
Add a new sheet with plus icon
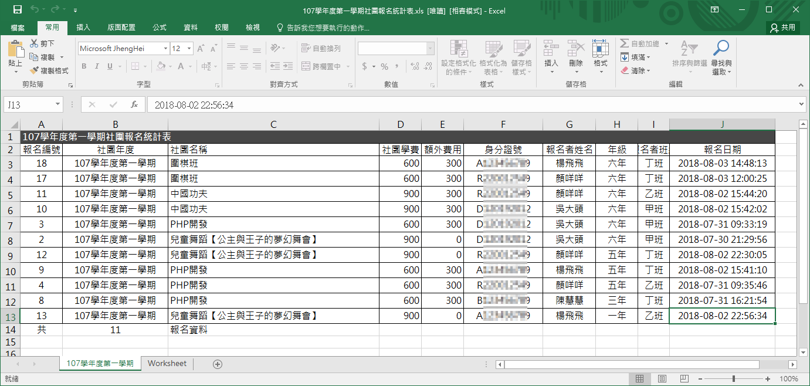(218, 364)
